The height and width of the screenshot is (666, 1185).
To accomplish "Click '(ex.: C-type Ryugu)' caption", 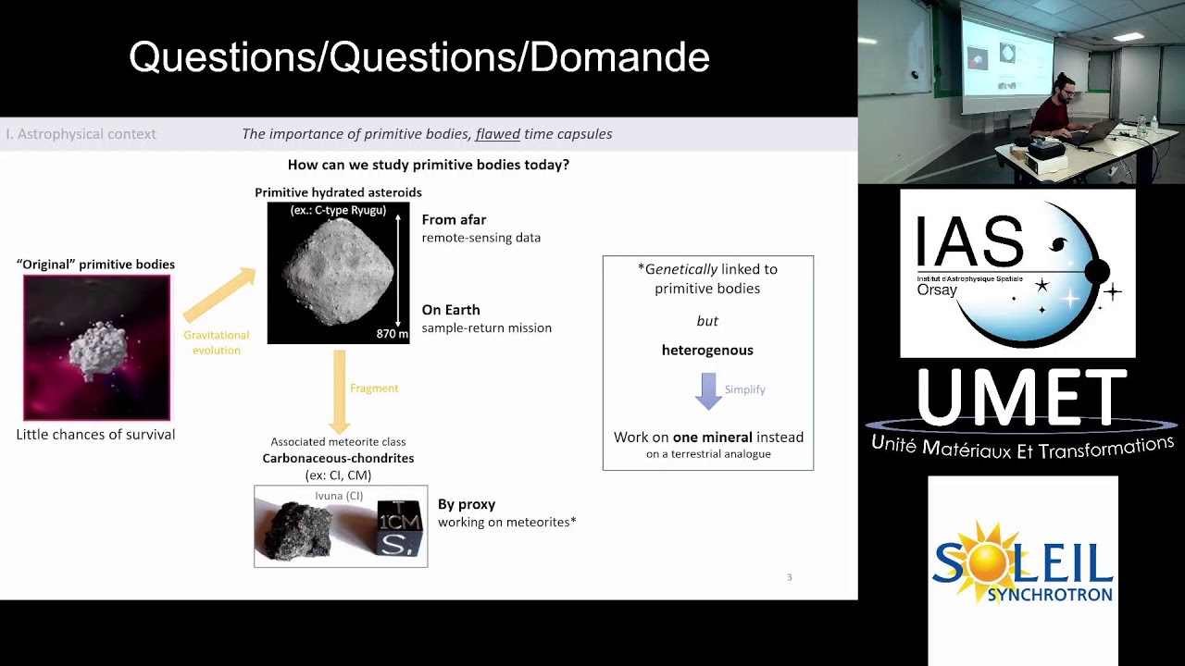I will (338, 211).
